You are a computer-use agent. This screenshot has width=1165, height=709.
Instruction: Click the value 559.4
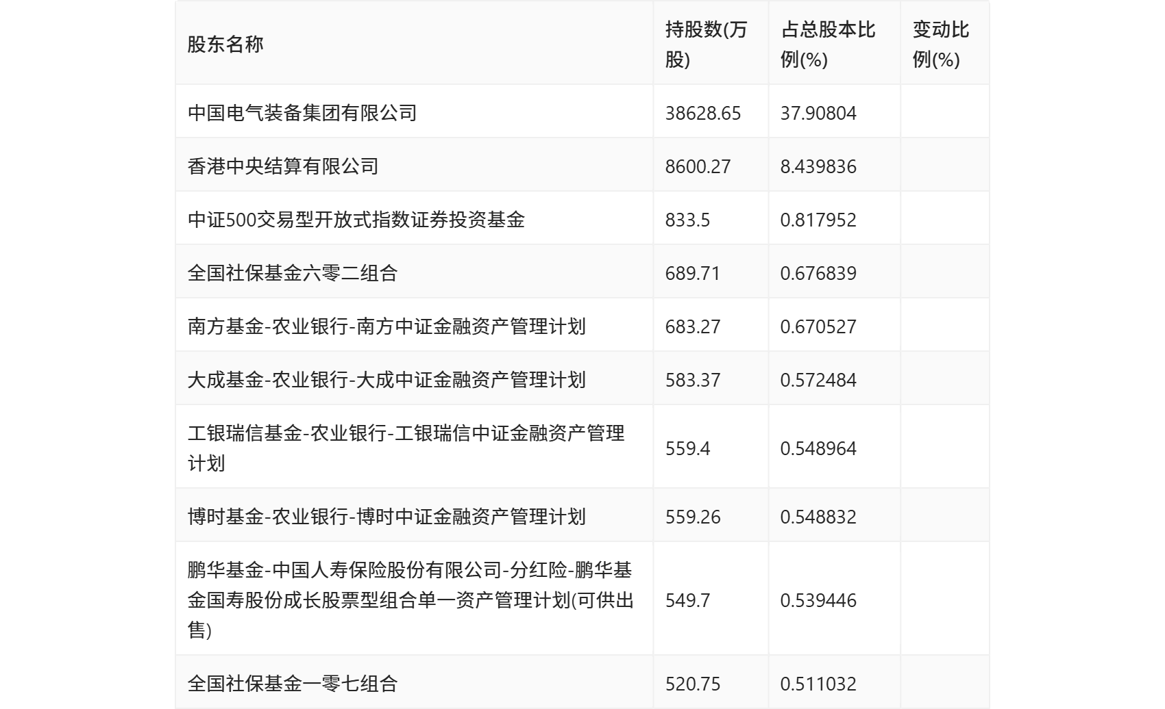coord(687,448)
